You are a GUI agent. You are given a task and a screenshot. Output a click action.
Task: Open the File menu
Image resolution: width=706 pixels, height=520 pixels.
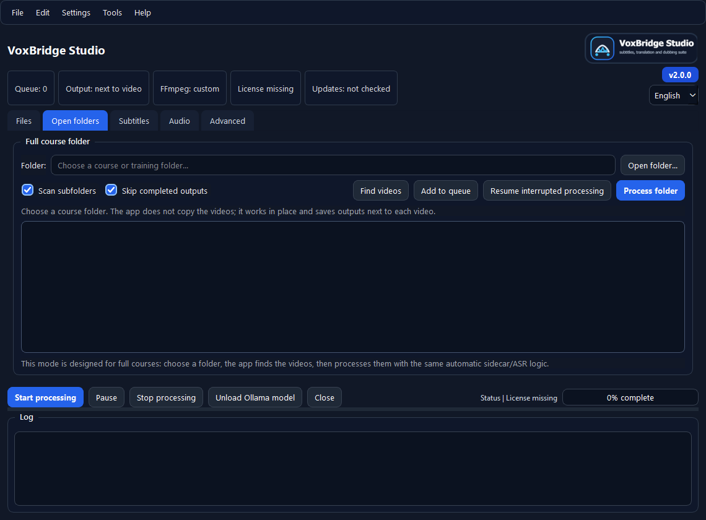17,12
